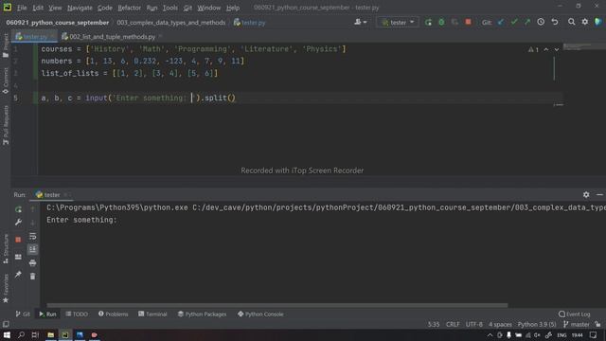Click the Run with Coverage icon
Screen dimensions: 606x341
coord(454,23)
